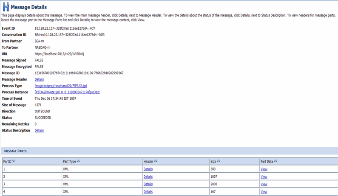This screenshot has width=338, height=196.
Task: Click the Message ID value
Action: 79,73
